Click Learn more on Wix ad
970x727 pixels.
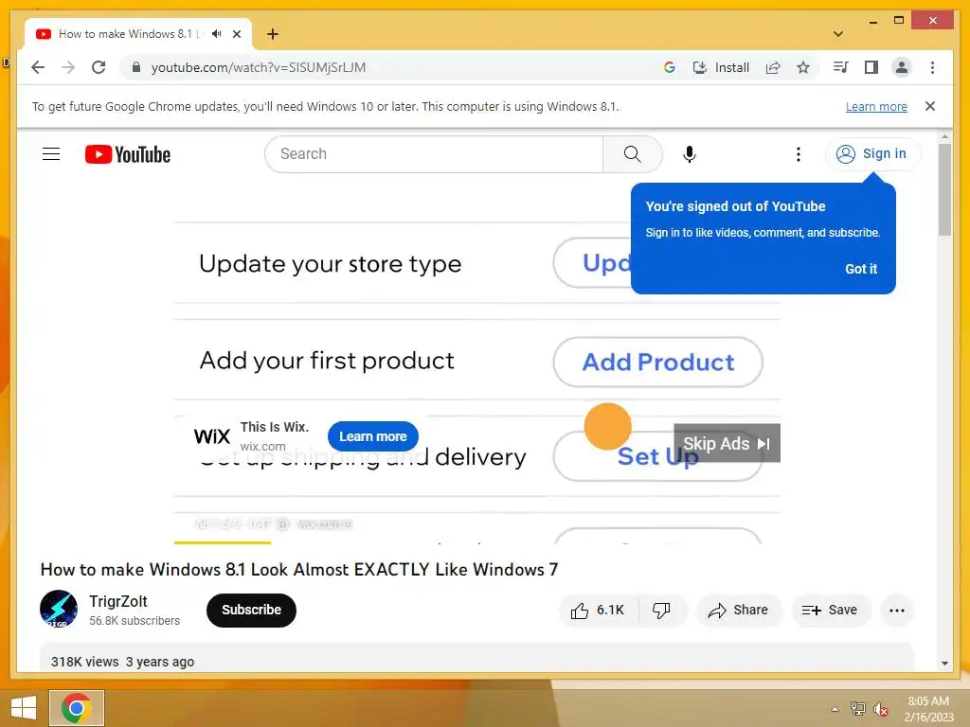click(x=373, y=436)
